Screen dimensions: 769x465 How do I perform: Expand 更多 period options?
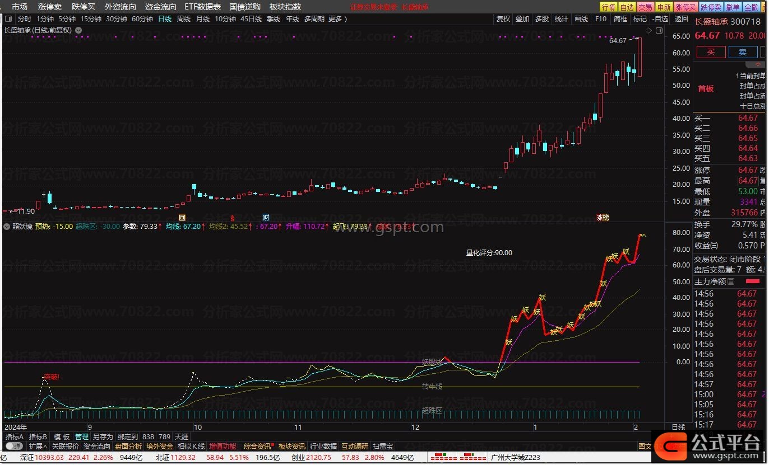(x=337, y=19)
